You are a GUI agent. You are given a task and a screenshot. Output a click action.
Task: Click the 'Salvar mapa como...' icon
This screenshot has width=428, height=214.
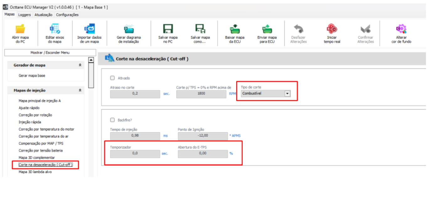pyautogui.click(x=200, y=29)
